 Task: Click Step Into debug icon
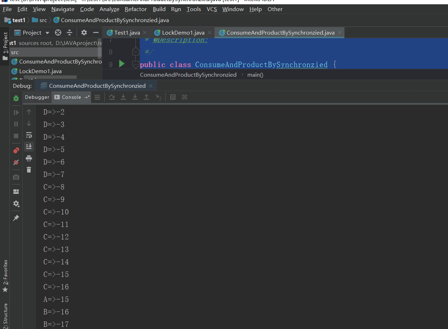[x=123, y=97]
